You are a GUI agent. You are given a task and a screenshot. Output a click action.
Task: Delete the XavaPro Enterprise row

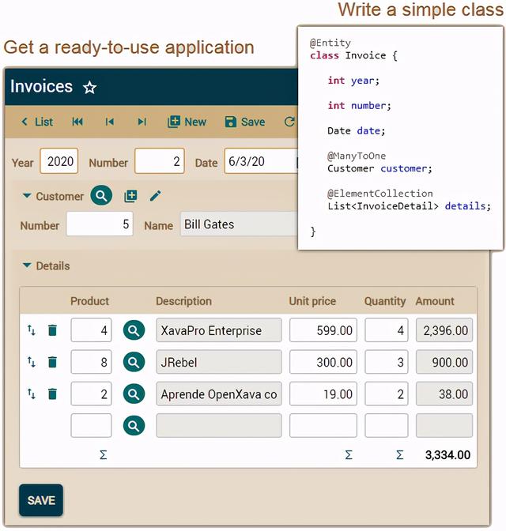pyautogui.click(x=52, y=330)
